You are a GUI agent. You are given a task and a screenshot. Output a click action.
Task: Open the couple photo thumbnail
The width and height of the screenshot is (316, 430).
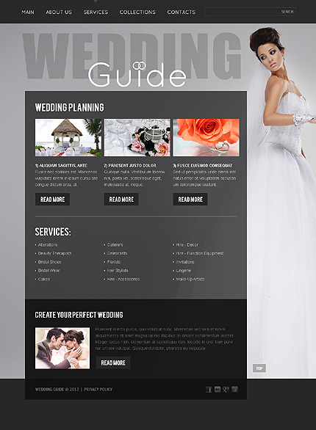(62, 348)
